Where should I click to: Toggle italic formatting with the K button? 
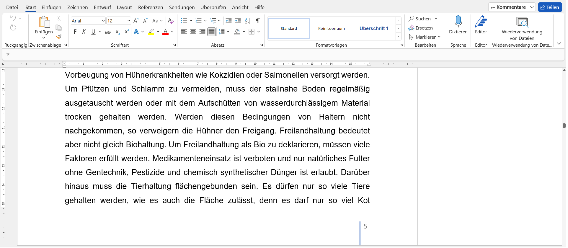[x=84, y=32]
